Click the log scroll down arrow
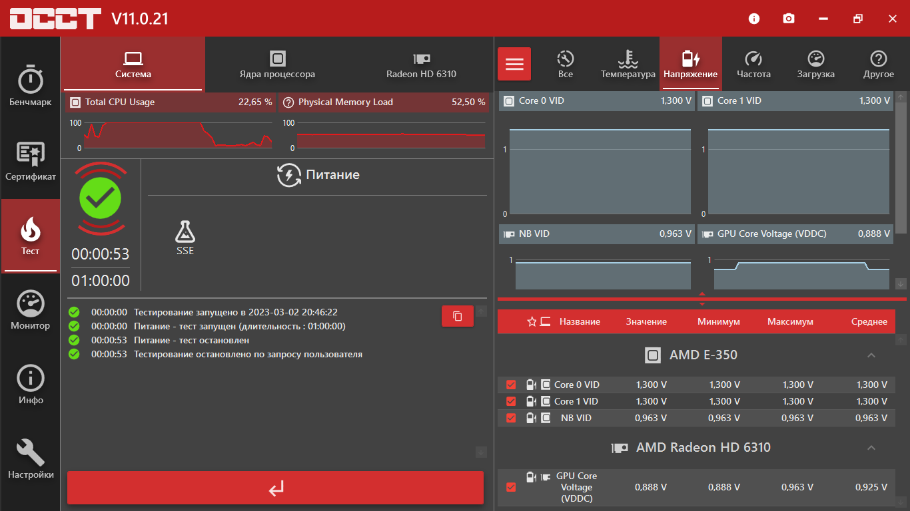 pos(482,452)
